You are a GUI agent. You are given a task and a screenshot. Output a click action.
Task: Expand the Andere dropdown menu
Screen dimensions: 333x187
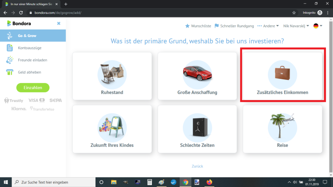click(x=268, y=26)
